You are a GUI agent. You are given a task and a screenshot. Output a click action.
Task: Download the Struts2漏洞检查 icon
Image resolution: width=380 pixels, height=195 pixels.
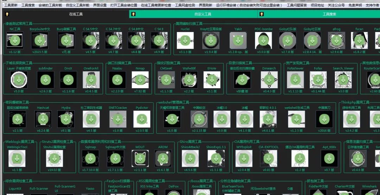[x=54, y=158]
